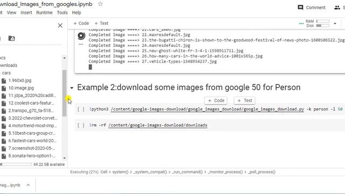
Task: Select the downloads folder in file tree
Action: coord(9,65)
